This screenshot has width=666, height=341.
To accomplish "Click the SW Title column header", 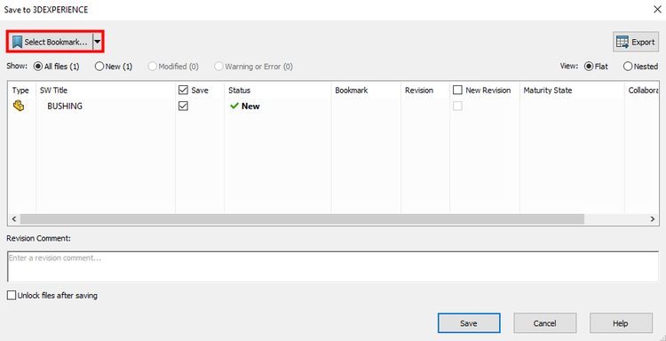I will 106,90.
